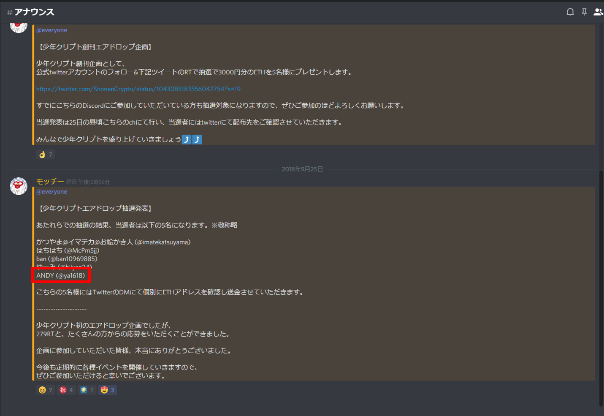Toggle the red 祝 reaction with 4
Image resolution: width=604 pixels, height=416 pixels.
(x=66, y=390)
